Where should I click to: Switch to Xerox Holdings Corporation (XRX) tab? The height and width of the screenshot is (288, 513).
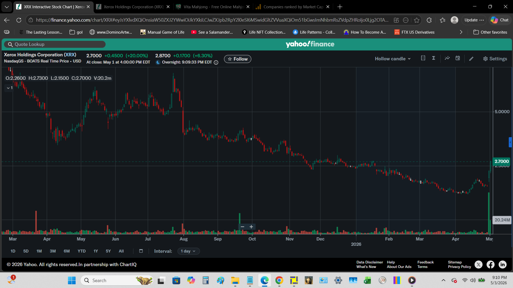coord(133,7)
